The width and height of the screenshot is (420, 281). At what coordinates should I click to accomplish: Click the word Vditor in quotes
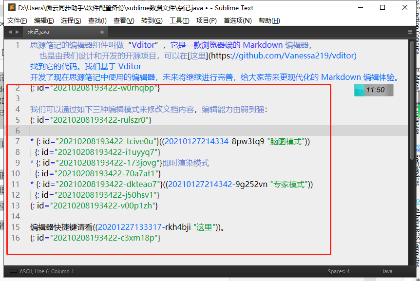143,45
